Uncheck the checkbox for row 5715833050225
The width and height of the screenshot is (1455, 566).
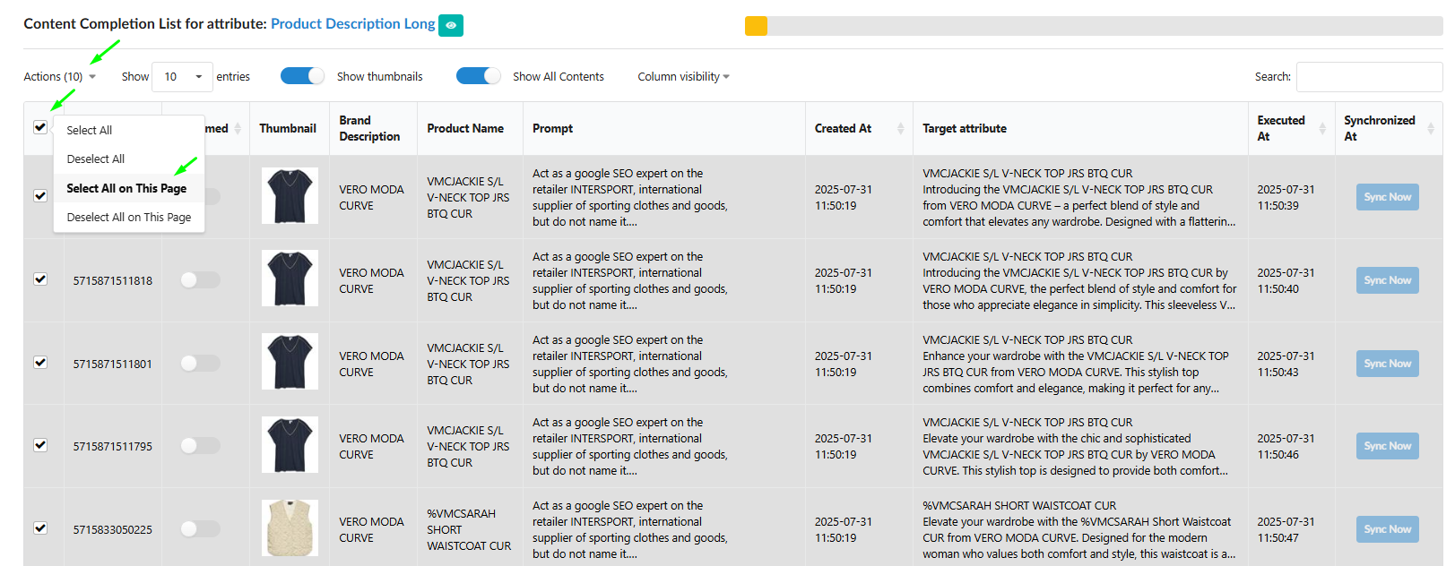pyautogui.click(x=40, y=527)
